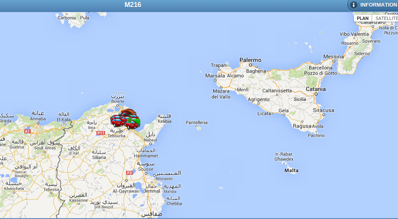The height and width of the screenshot is (219, 398).
Task: Click the Palermo city label
Action: coord(250,60)
